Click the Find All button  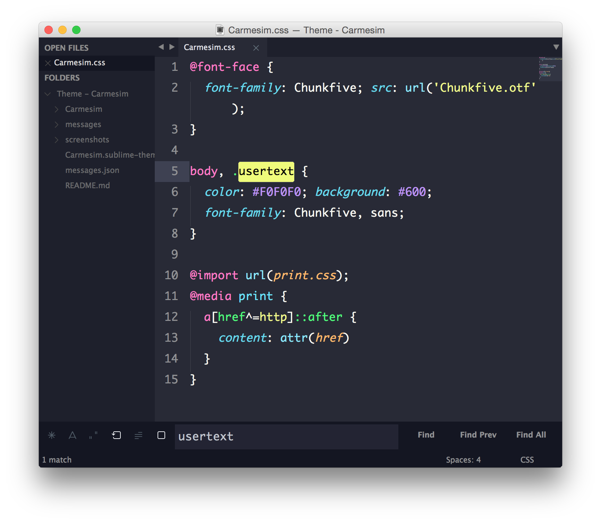pos(531,435)
